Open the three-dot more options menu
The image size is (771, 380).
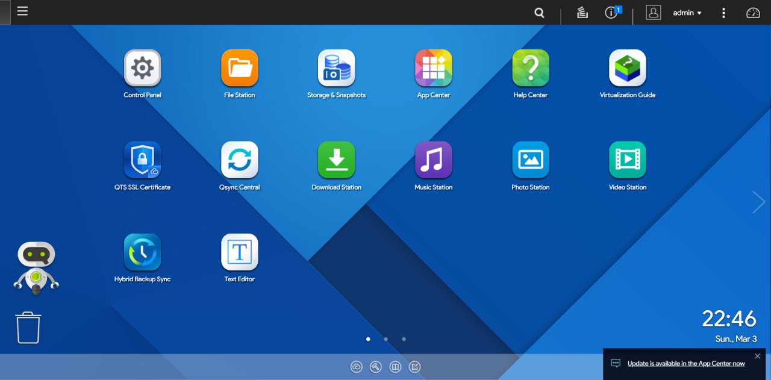pos(723,13)
